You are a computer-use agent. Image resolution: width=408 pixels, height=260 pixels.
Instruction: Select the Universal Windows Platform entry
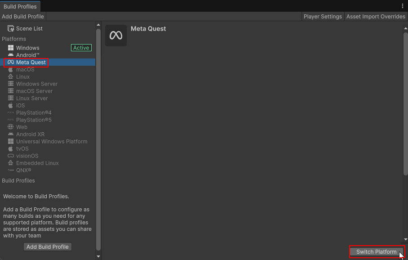click(52, 141)
